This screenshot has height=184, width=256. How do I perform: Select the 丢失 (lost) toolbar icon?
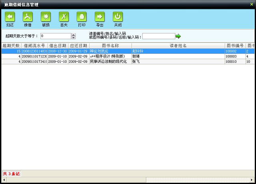64,17
